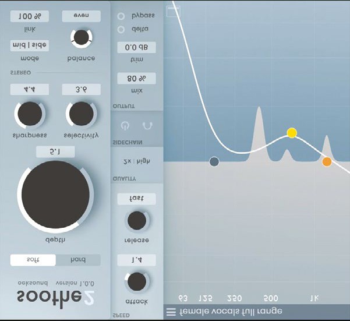The image size is (350, 321).
Task: Switch the mode to hard
Action: (77, 260)
